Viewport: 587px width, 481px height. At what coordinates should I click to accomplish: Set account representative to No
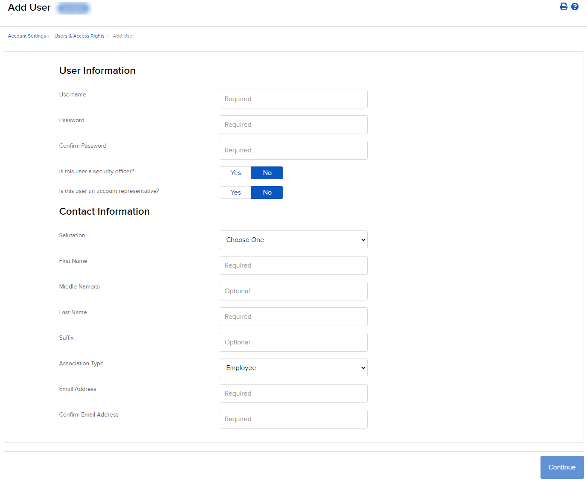click(267, 192)
